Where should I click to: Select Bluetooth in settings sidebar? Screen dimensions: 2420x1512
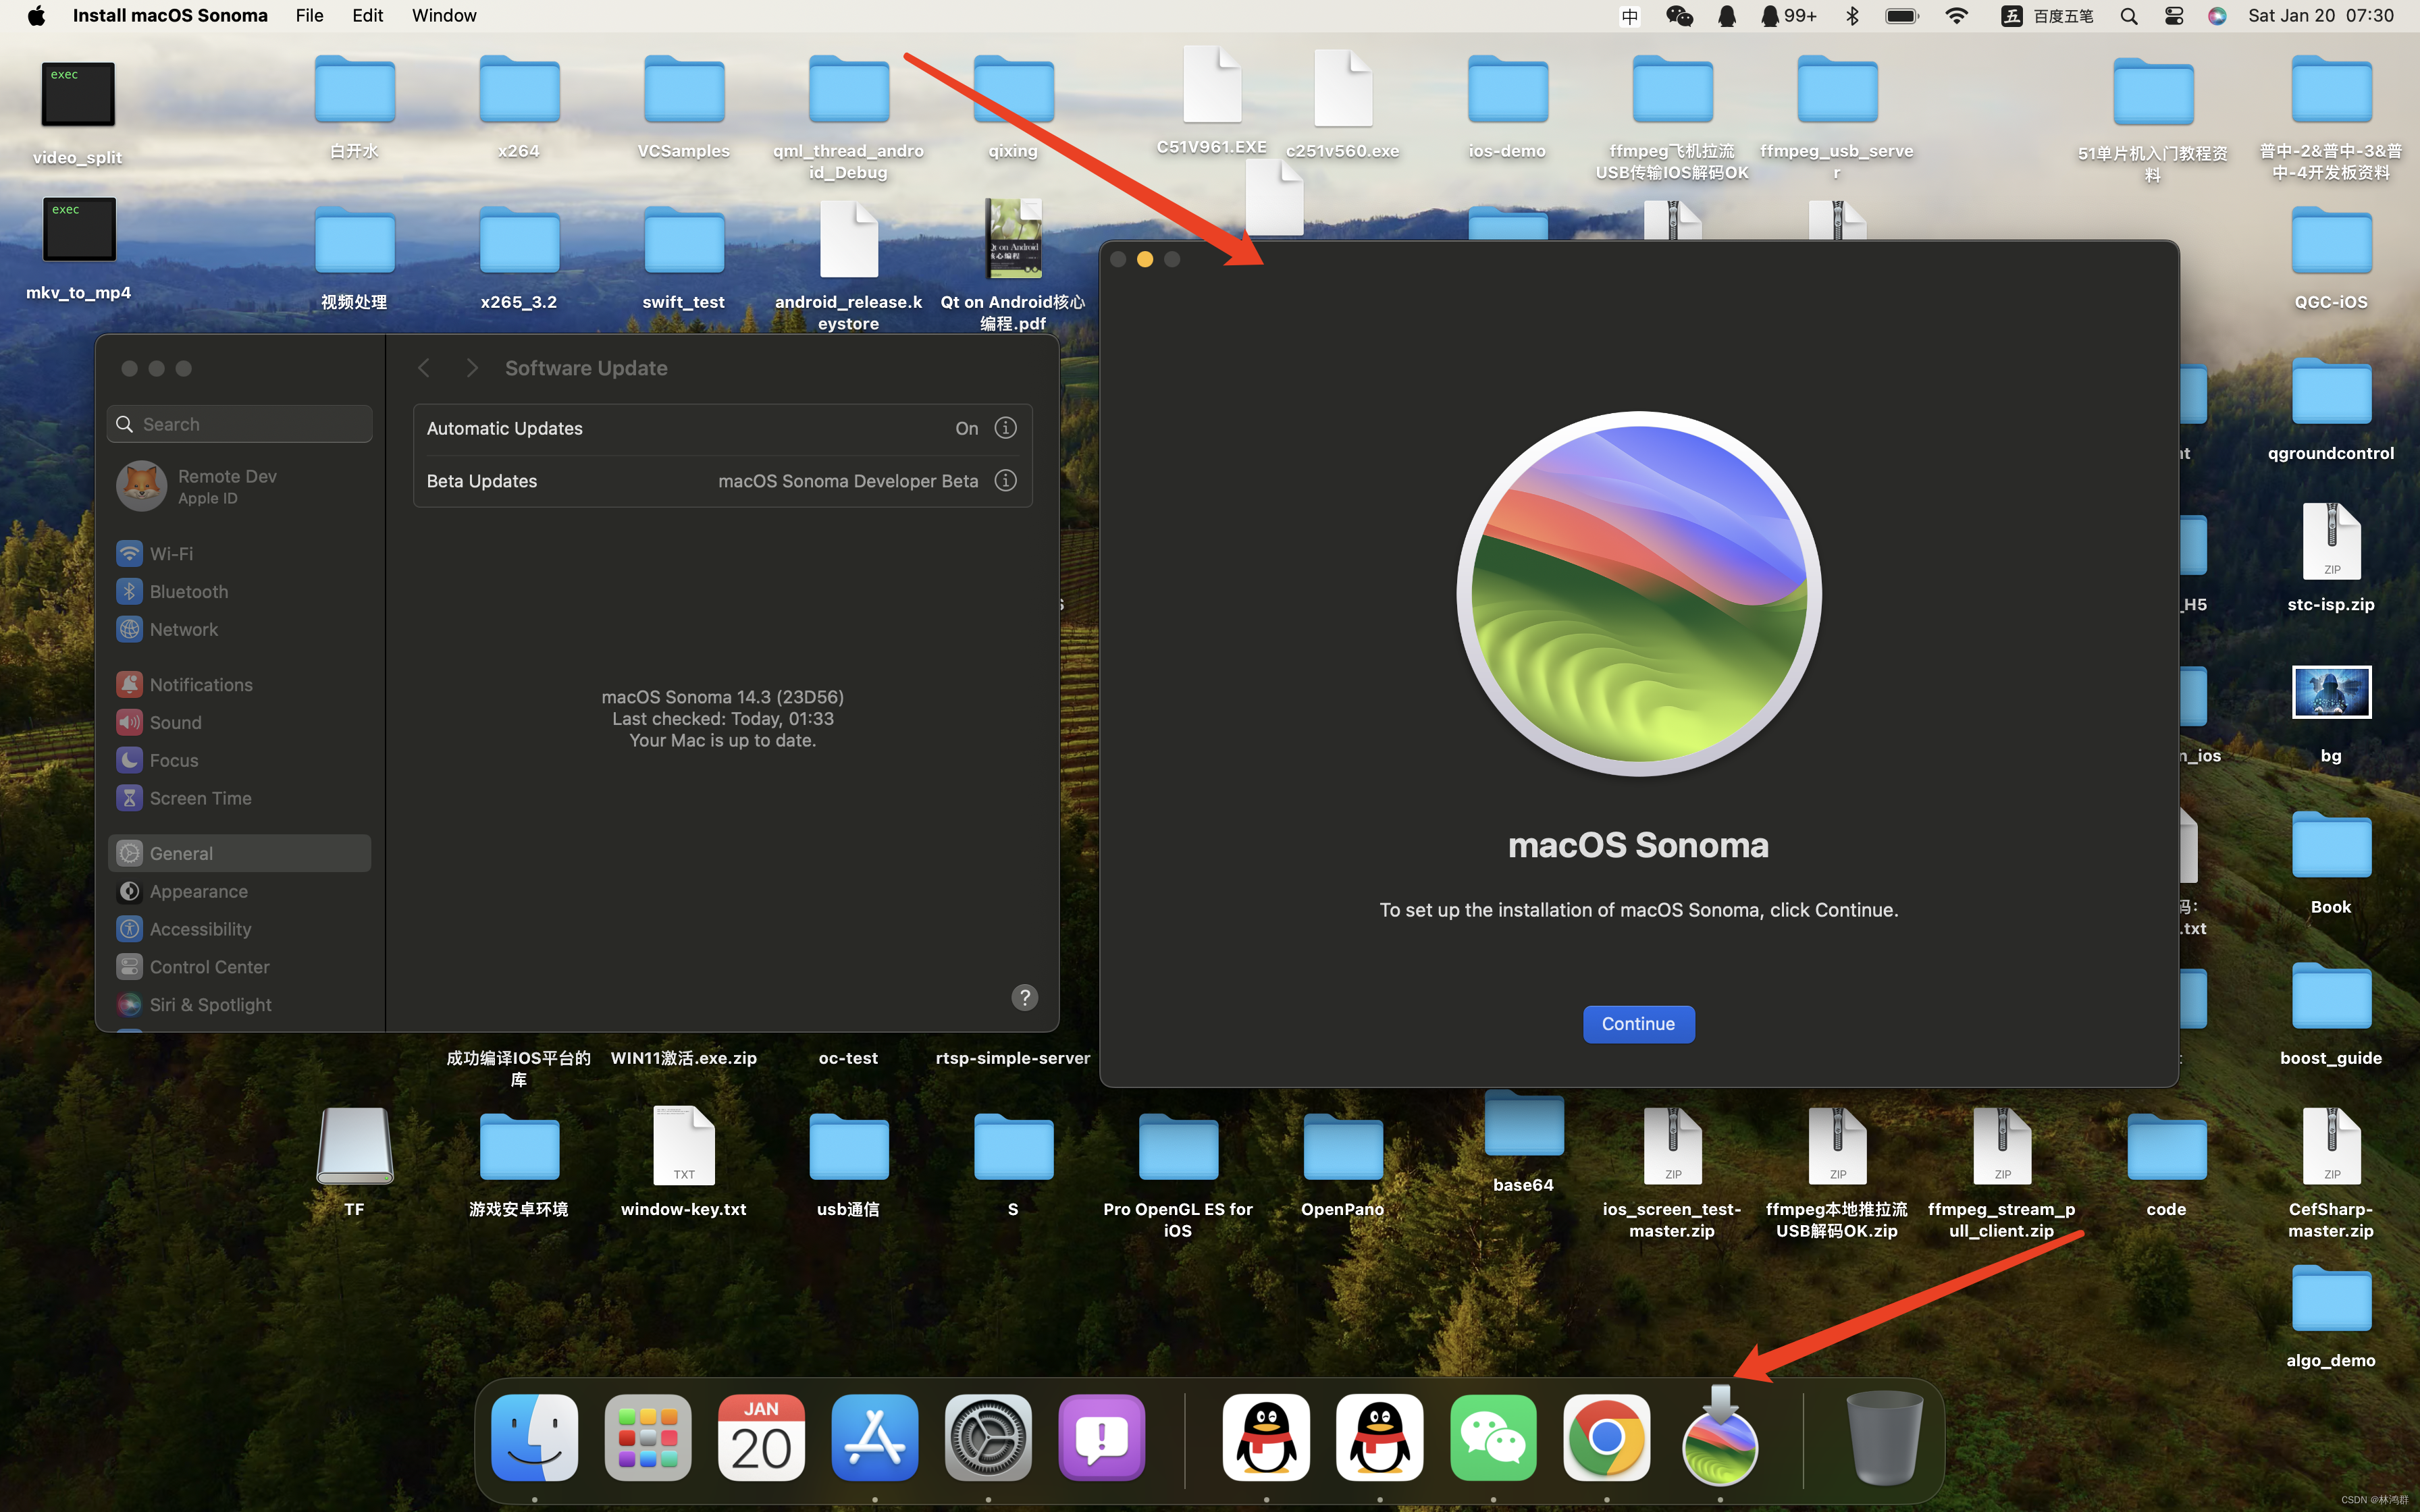click(189, 591)
